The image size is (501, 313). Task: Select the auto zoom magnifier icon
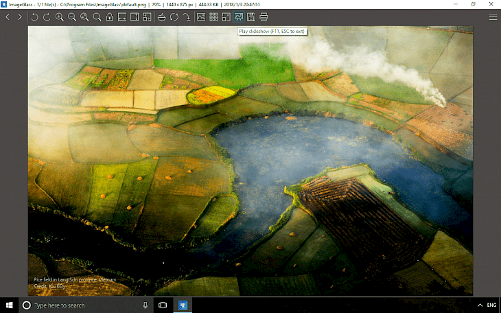[x=84, y=17]
